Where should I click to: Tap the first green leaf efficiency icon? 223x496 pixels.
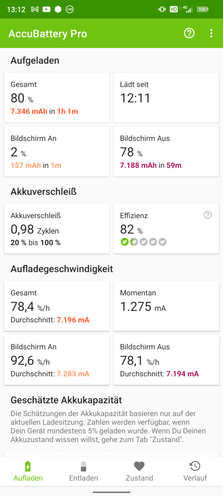tap(124, 242)
